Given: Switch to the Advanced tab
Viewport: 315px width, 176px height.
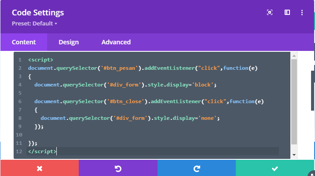Looking at the screenshot, I should pos(116,42).
